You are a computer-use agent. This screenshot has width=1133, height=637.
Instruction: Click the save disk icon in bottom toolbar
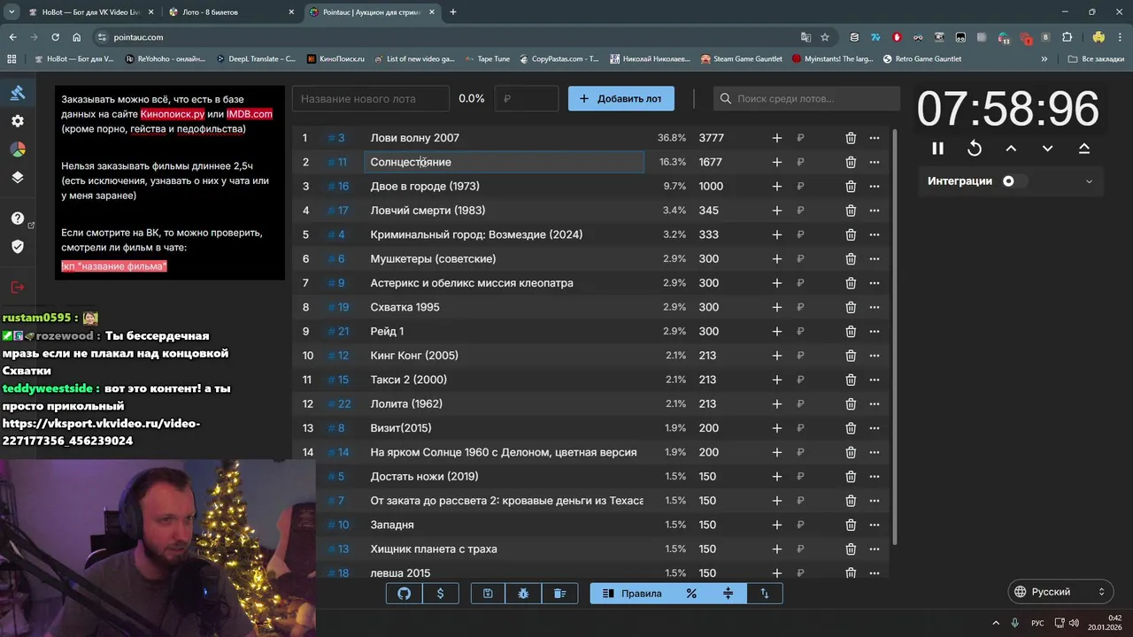(488, 594)
